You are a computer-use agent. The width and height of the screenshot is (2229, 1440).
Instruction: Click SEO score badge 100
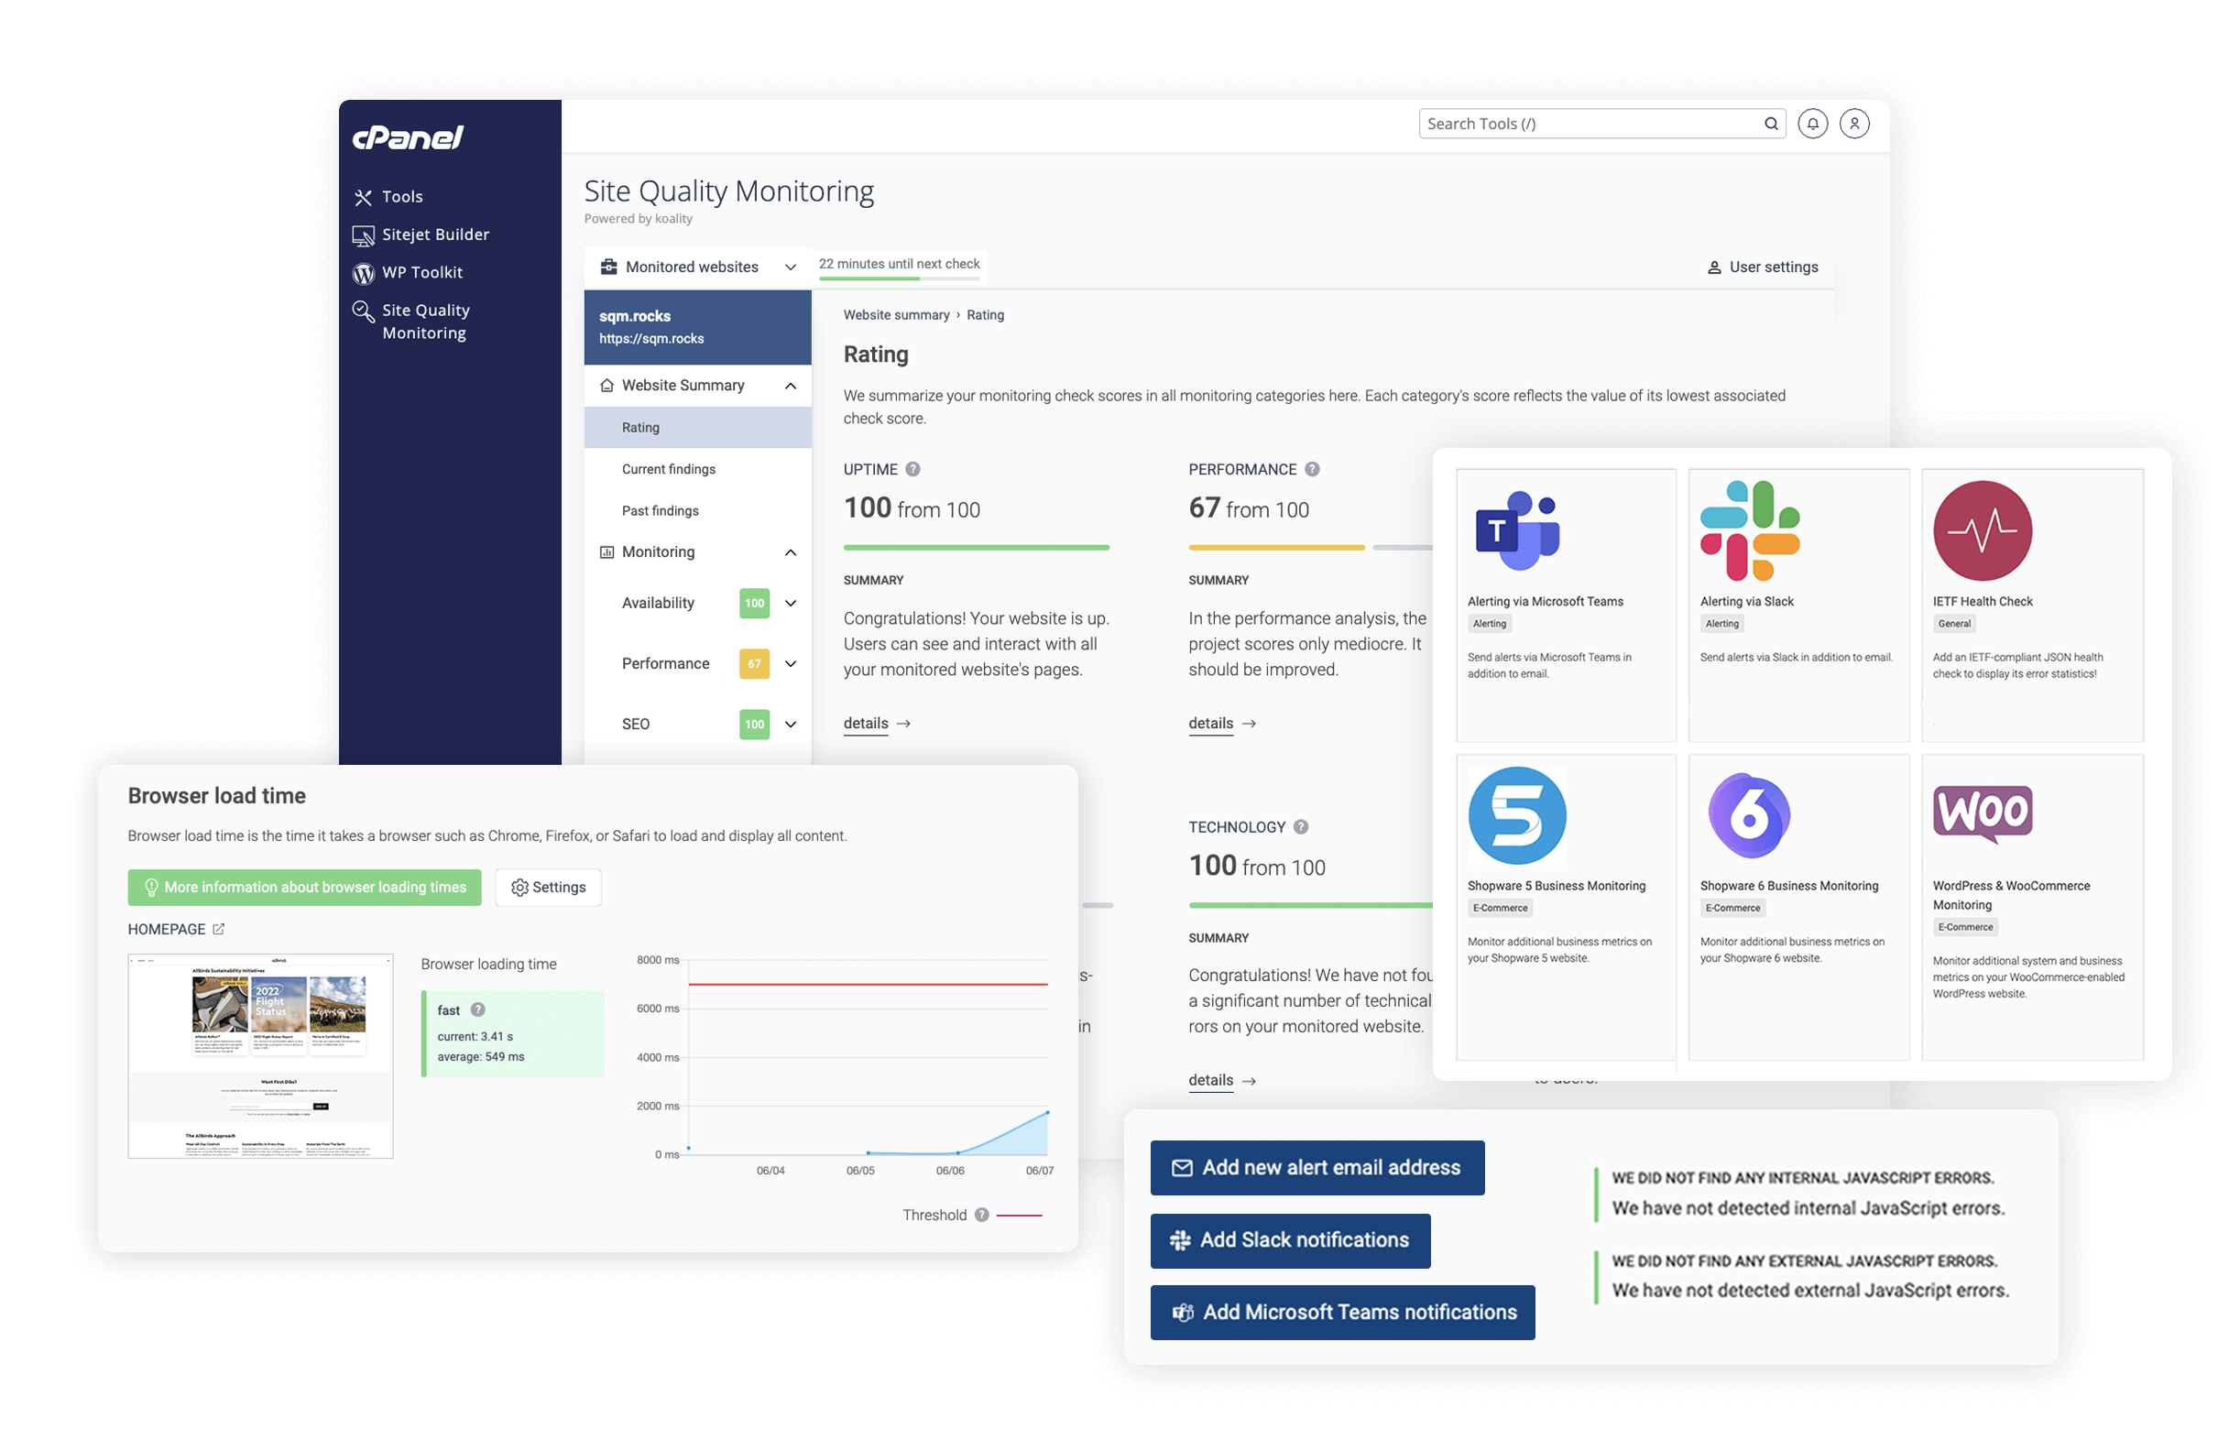point(755,724)
